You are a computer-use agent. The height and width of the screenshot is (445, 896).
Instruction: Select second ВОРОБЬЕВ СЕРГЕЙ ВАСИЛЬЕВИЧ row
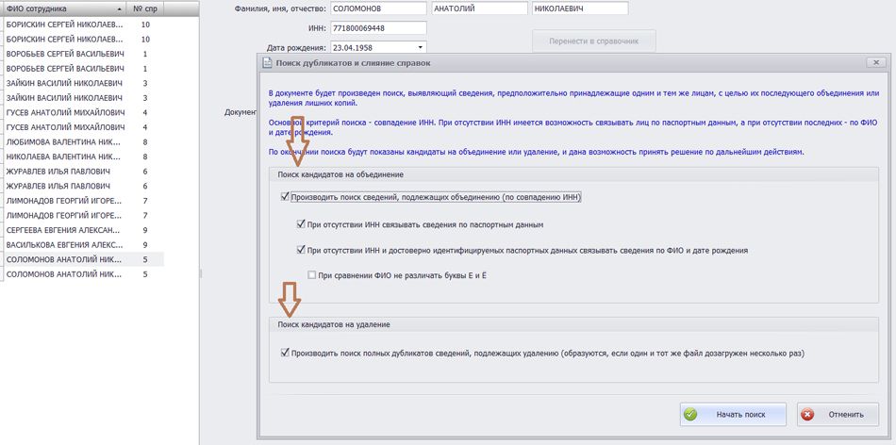click(82, 69)
